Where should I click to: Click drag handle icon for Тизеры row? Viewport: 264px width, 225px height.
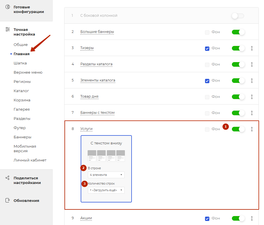coord(252,48)
